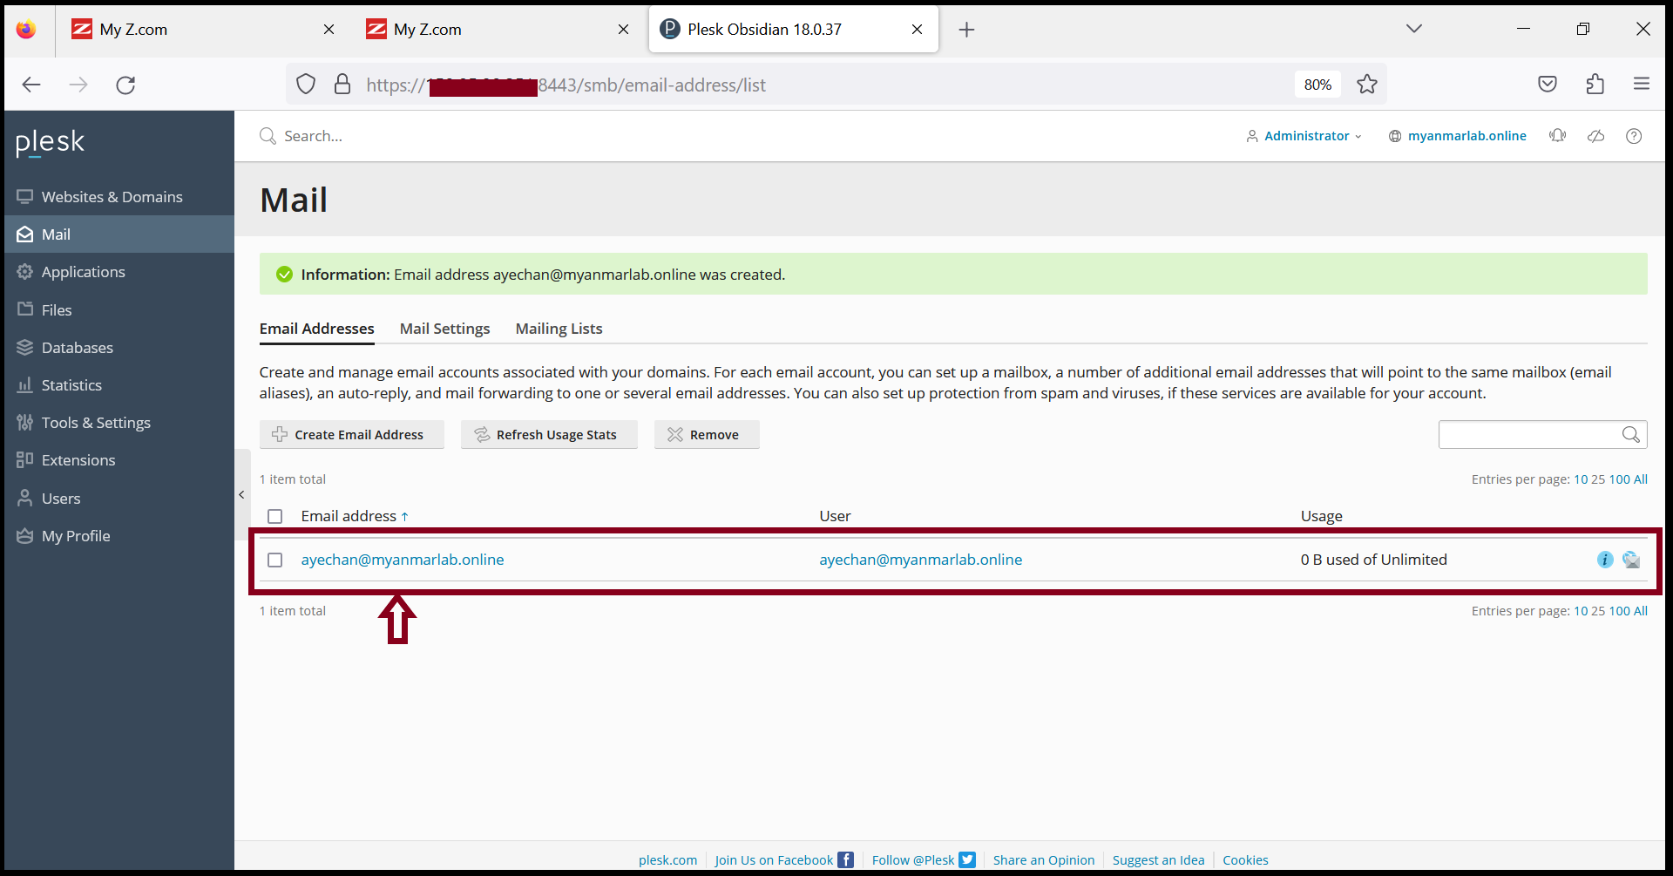
Task: Open the Administrator account dropdown
Action: click(1304, 136)
